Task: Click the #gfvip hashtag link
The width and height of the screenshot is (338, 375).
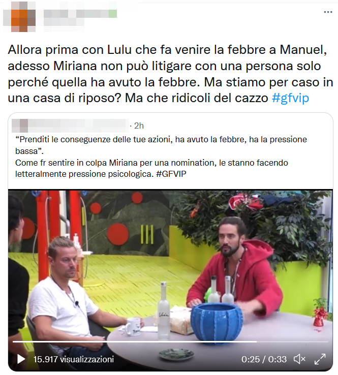Action: click(x=290, y=98)
